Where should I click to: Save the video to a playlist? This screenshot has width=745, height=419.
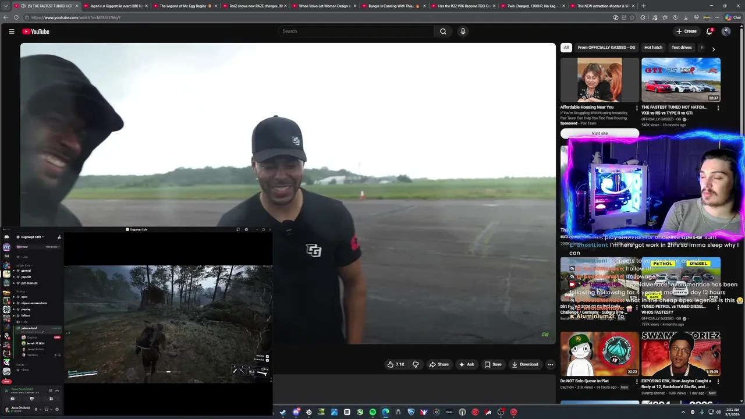click(493, 364)
